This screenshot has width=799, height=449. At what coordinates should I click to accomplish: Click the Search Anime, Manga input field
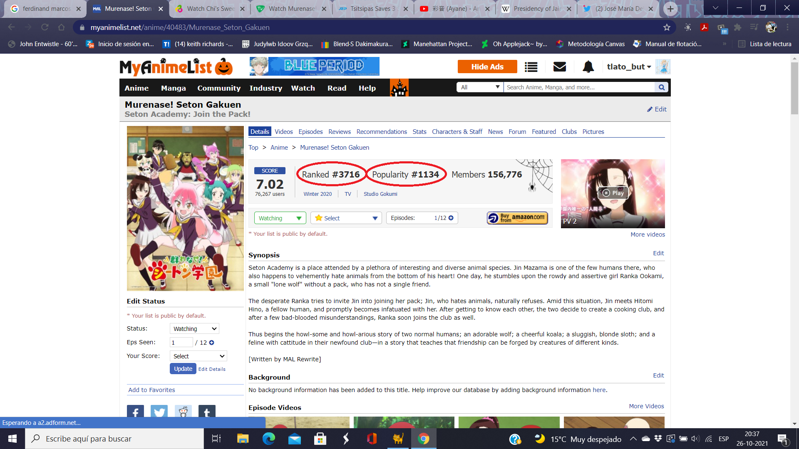[579, 87]
